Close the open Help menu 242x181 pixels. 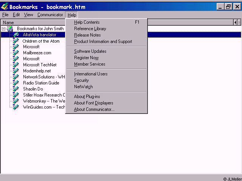click(72, 15)
